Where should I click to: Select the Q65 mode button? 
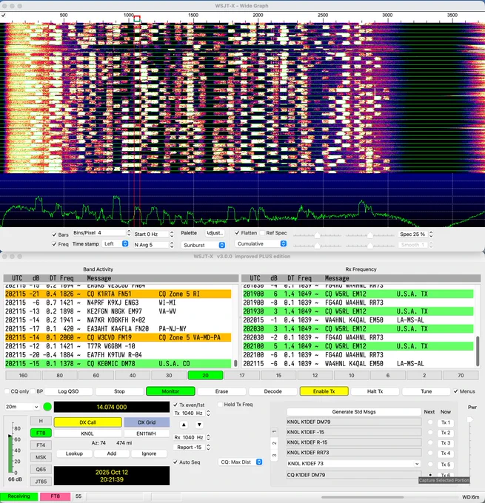point(41,469)
